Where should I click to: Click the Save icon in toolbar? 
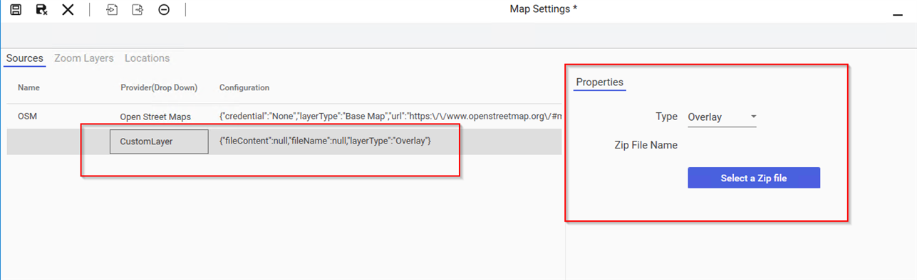(16, 9)
